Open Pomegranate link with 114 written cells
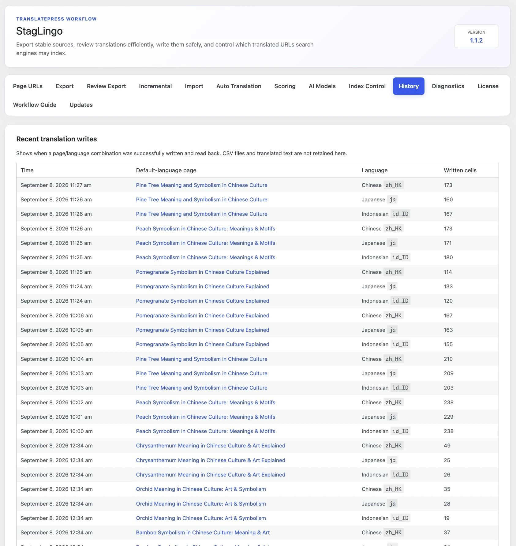 click(x=203, y=272)
